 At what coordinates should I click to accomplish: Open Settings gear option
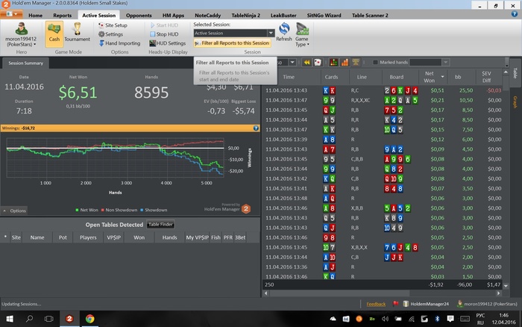(x=110, y=34)
